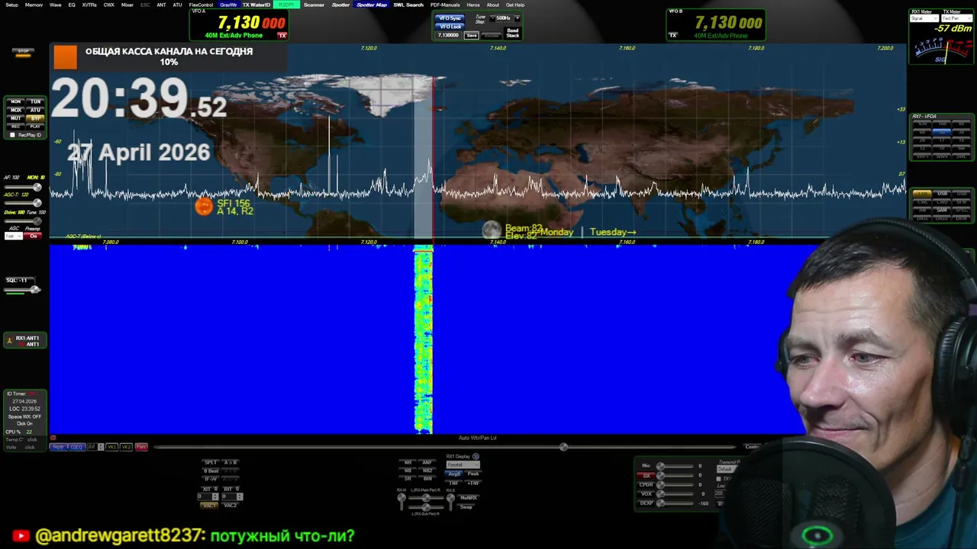Image resolution: width=977 pixels, height=549 pixels.
Task: Open the TX Meter Fwd Pwr dropdown
Action: 956,18
